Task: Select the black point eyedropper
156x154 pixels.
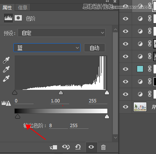Action: (6, 60)
